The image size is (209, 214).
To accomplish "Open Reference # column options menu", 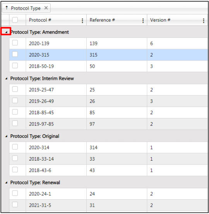I will coord(143,21).
